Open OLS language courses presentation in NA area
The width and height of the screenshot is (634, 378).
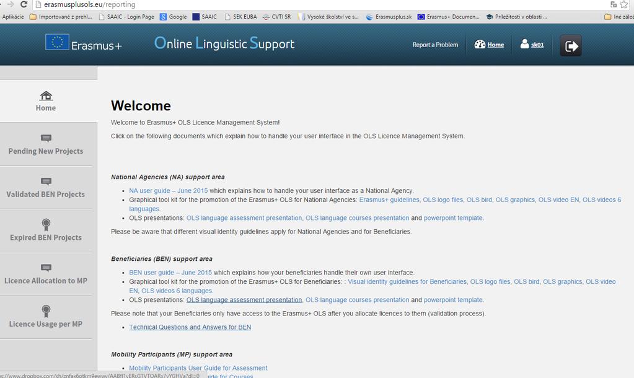click(x=357, y=218)
